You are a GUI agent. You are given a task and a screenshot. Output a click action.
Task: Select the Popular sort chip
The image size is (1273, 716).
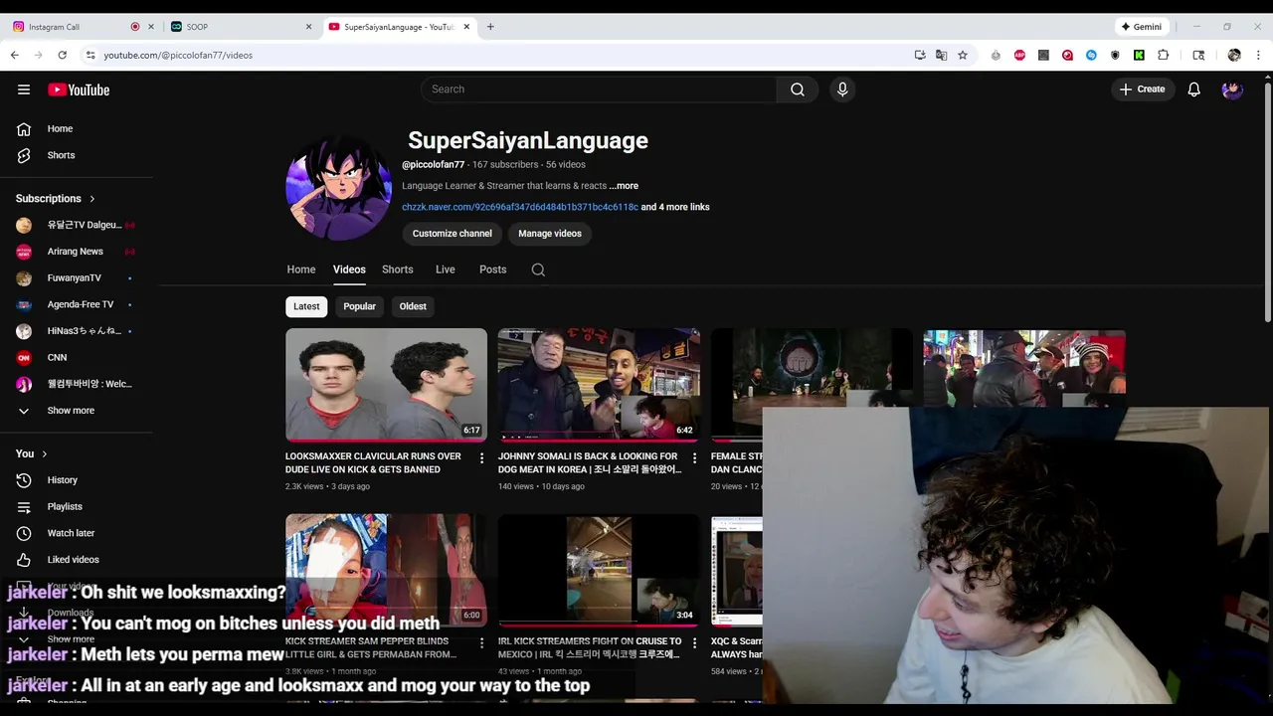[x=360, y=306]
